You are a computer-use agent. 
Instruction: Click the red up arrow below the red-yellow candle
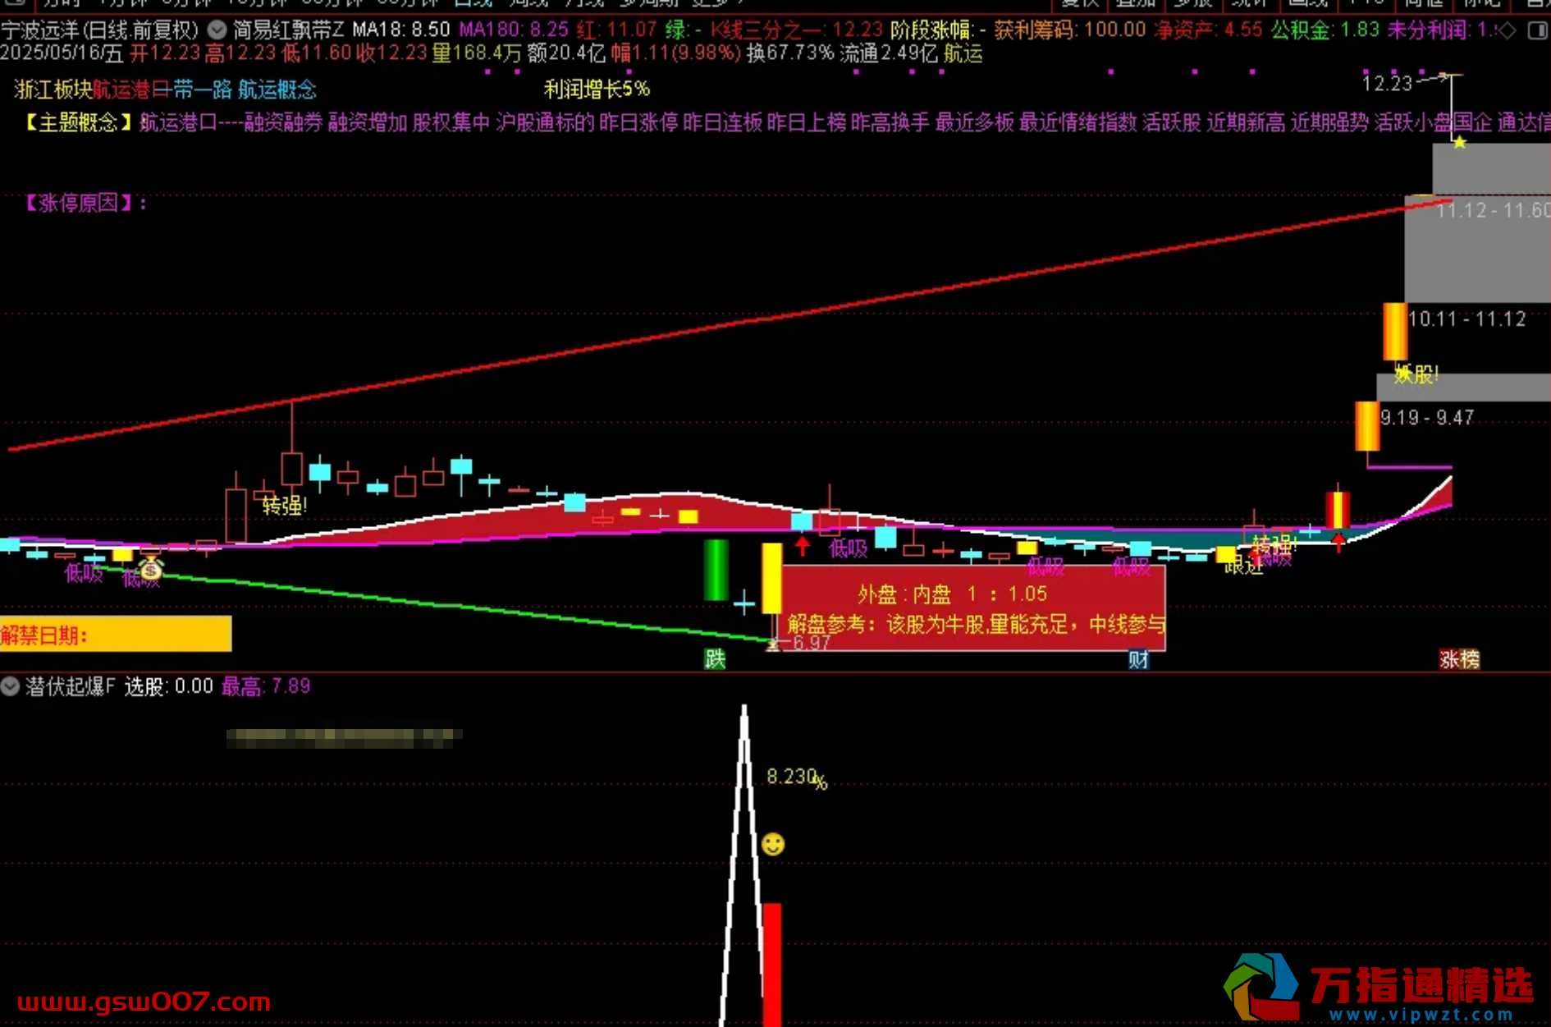click(x=1338, y=542)
